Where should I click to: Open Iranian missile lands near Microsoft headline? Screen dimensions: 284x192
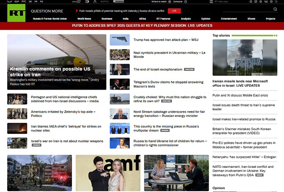(x=240, y=83)
